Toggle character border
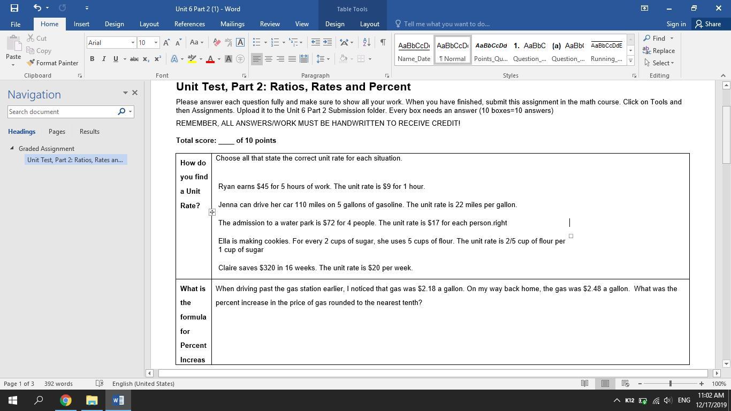 click(240, 42)
